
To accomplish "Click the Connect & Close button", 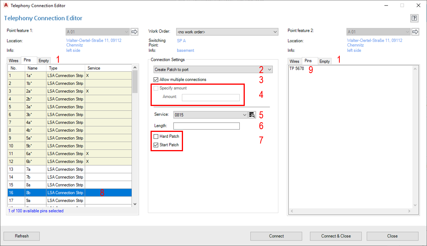I will (336, 236).
